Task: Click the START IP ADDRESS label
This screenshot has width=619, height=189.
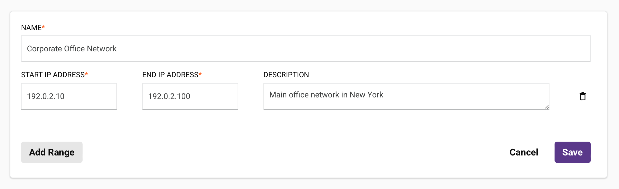Action: [53, 75]
